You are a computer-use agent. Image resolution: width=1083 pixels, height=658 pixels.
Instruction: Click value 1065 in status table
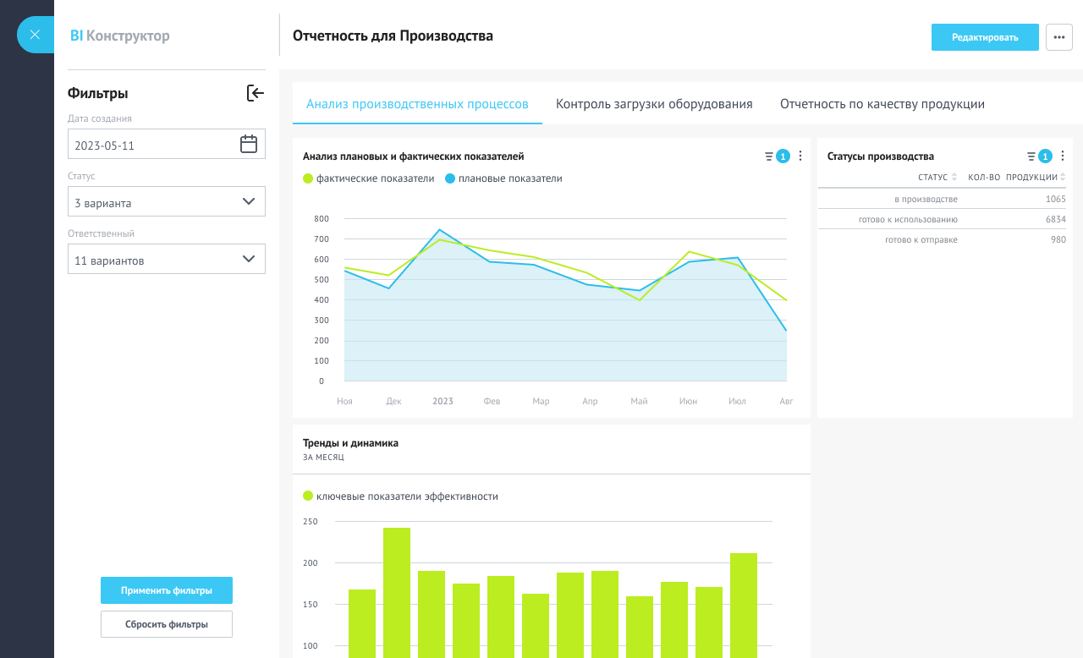click(x=1055, y=199)
